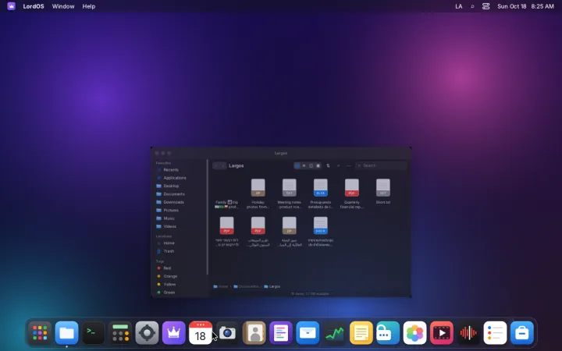Open the red video player dock icon

pos(441,333)
